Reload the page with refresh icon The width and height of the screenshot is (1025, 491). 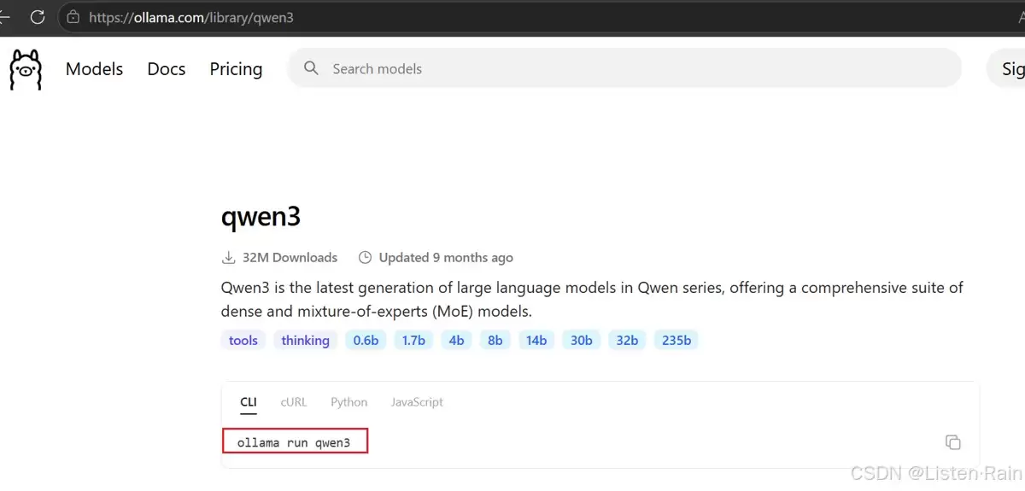pos(38,17)
